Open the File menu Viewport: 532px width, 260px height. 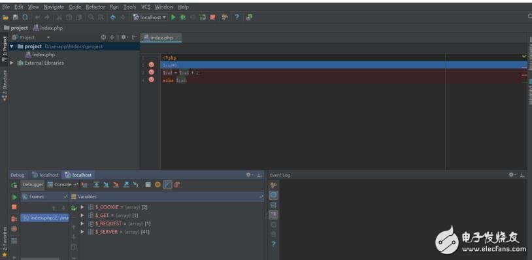(x=6, y=7)
